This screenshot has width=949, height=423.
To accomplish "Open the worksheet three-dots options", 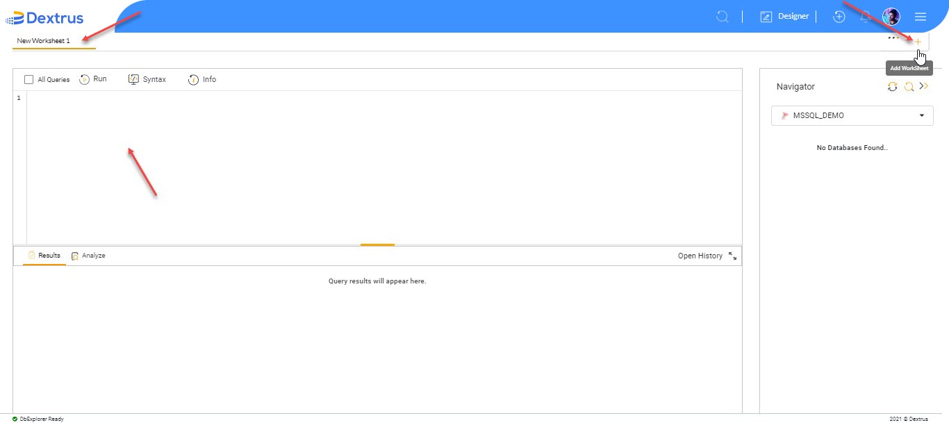I will (893, 38).
